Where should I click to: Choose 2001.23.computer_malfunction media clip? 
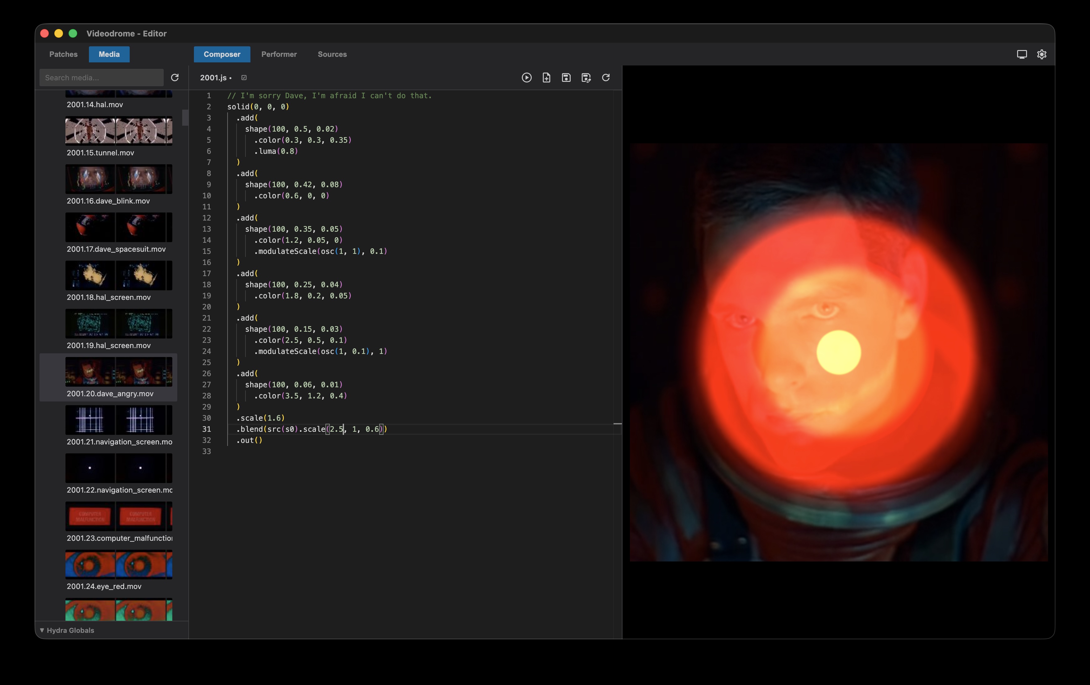(x=119, y=516)
